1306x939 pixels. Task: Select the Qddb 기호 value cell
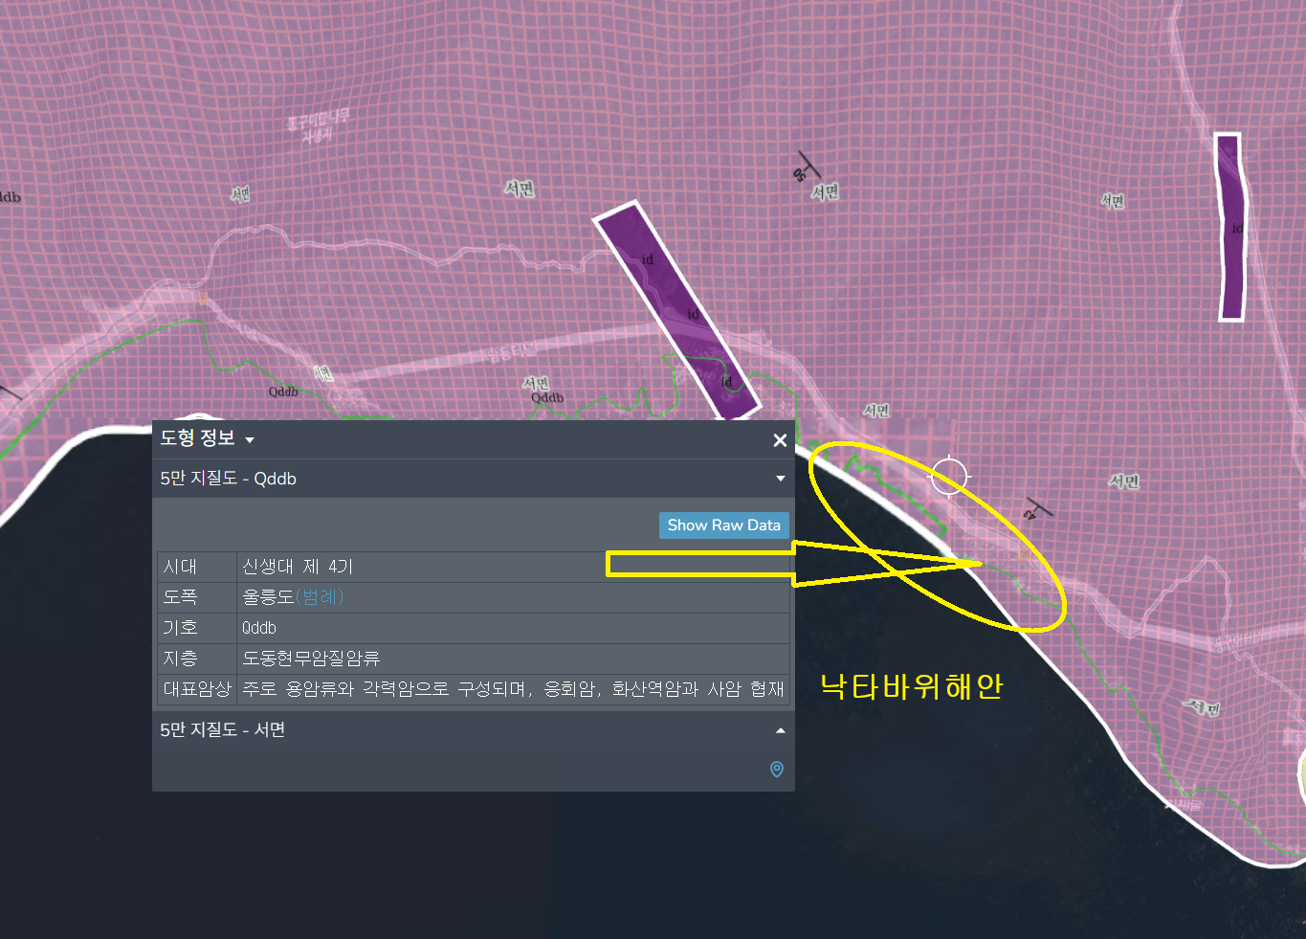pyautogui.click(x=513, y=628)
